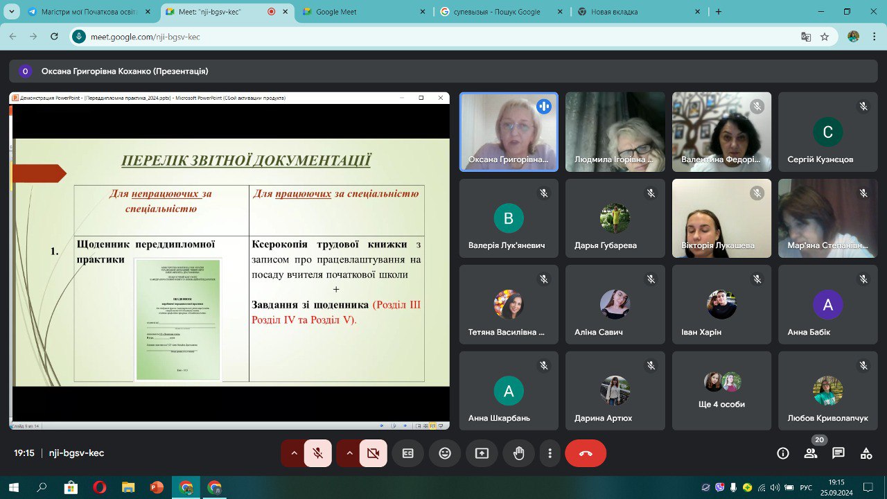This screenshot has width=887, height=499.
Task: Open the volume control in system tray
Action: click(x=774, y=487)
